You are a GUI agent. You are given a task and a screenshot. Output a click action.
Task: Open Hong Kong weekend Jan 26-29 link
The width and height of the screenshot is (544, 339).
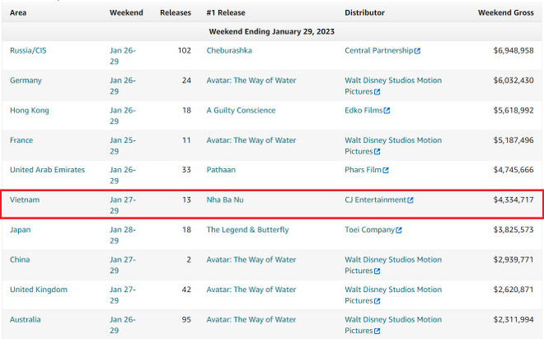pos(121,115)
